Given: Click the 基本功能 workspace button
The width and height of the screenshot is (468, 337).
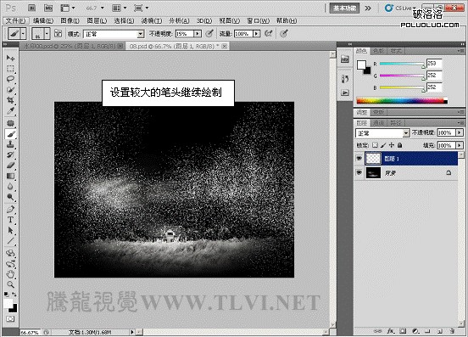Looking at the screenshot, I should (x=344, y=8).
